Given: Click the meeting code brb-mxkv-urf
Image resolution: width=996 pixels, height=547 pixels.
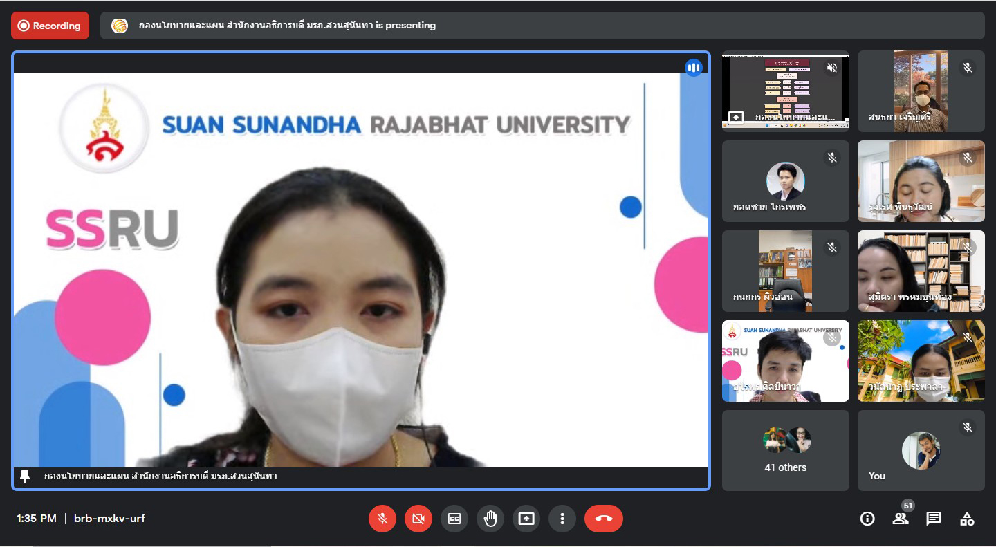Looking at the screenshot, I should [109, 519].
